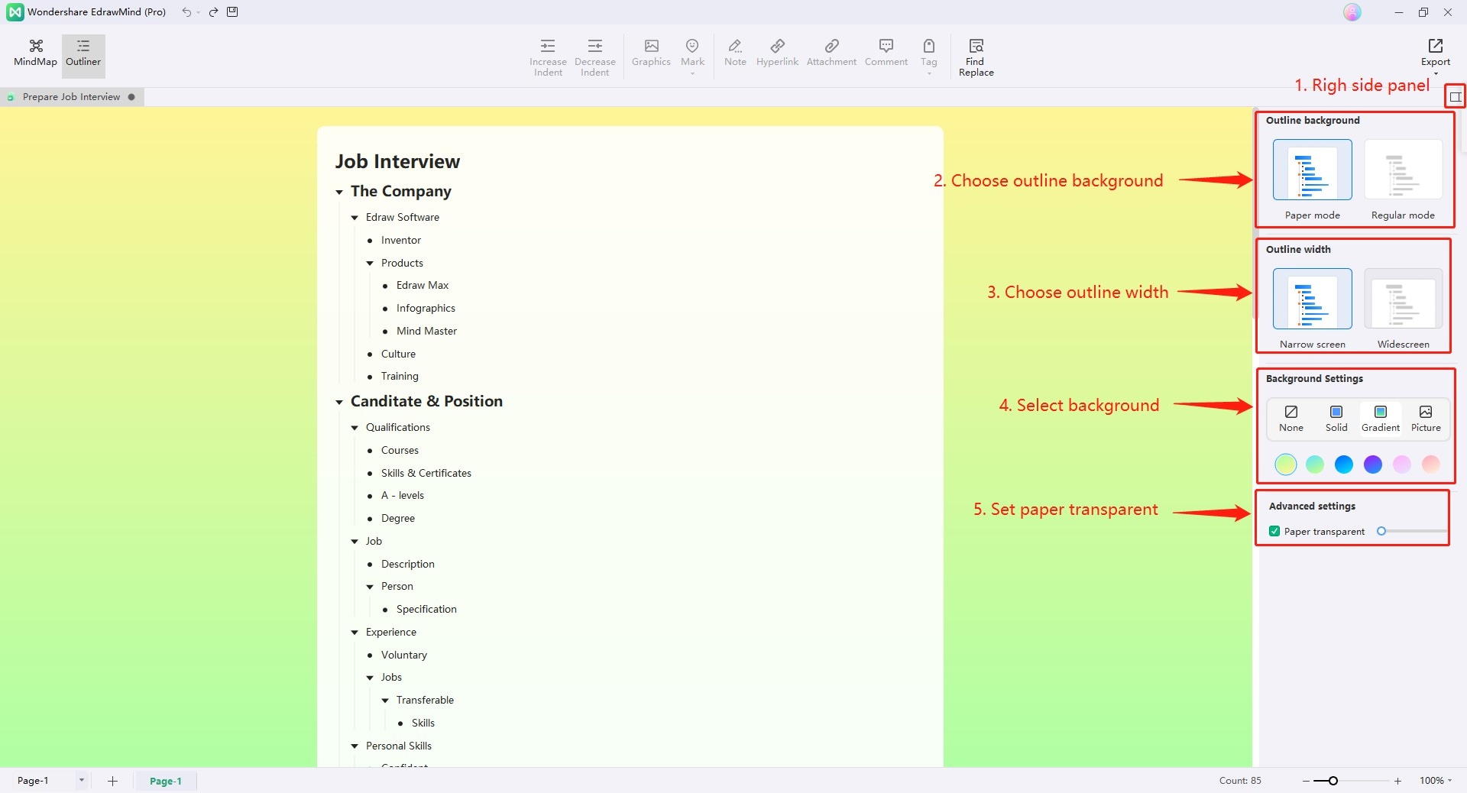Click the Paper transparent slider handle
Viewport: 1467px width, 793px height.
coord(1381,531)
